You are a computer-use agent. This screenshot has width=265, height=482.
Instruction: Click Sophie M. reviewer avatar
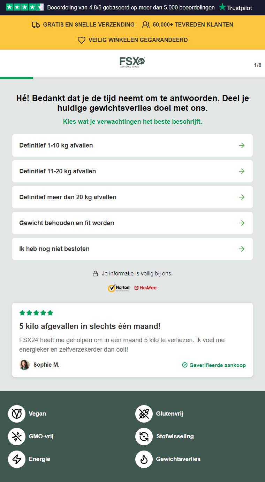24,365
